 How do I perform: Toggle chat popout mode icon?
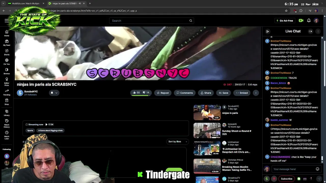pos(310,31)
